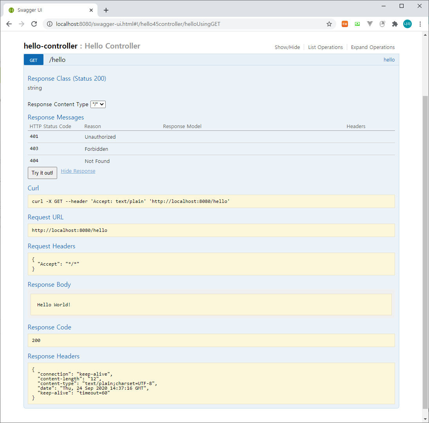Click the page vertical scrollbar thumb
Image resolution: width=429 pixels, height=423 pixels.
click(425, 252)
